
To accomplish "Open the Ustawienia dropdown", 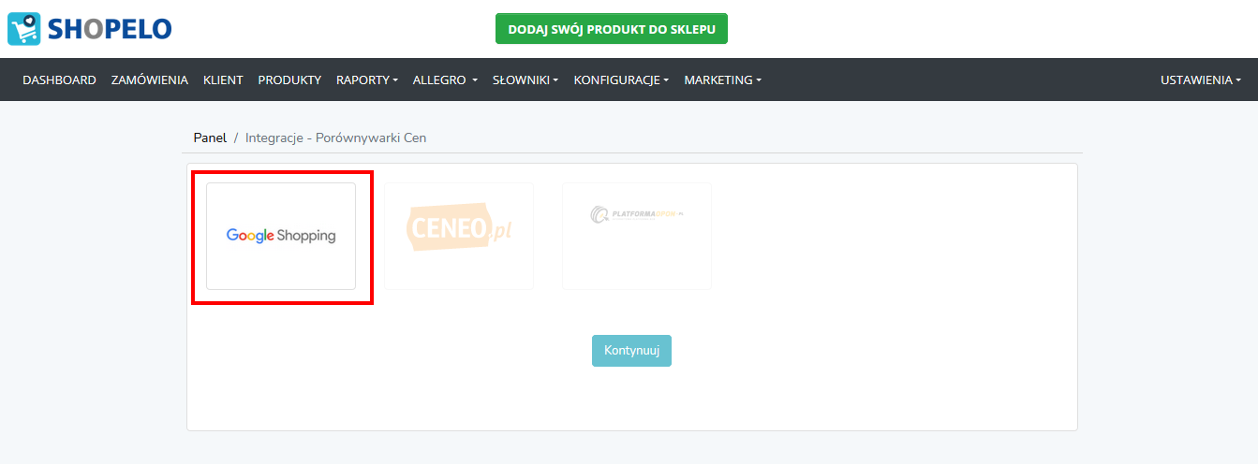I will 1201,80.
